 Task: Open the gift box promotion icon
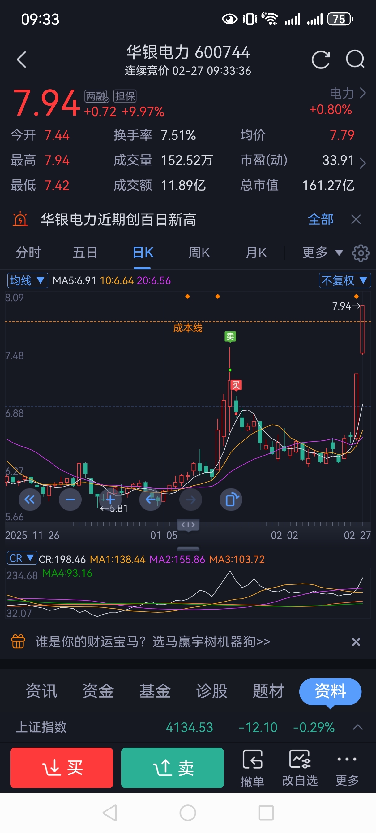18,641
